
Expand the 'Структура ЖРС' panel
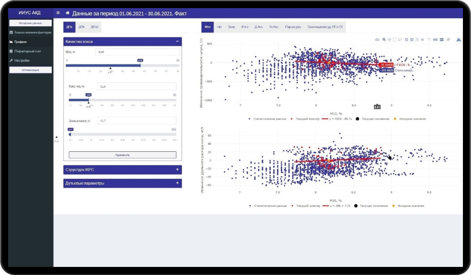coord(178,169)
